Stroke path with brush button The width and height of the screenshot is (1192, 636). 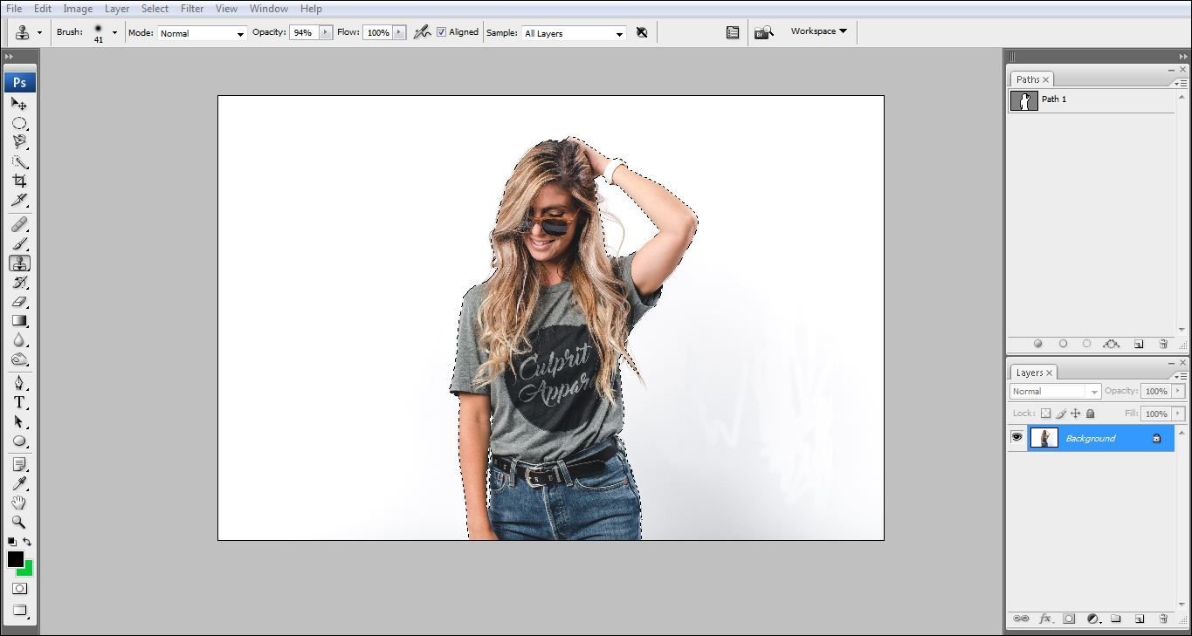click(x=1063, y=345)
